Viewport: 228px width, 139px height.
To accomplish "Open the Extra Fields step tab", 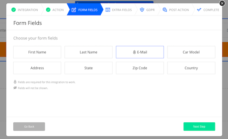I will click(x=119, y=10).
